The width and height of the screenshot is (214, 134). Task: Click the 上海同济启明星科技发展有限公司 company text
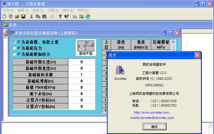click(x=154, y=94)
